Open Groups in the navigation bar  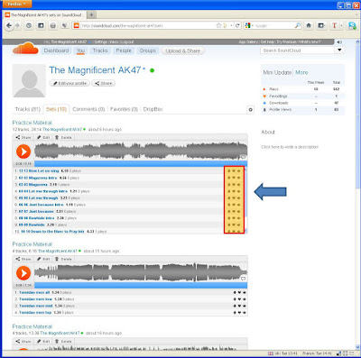147,50
